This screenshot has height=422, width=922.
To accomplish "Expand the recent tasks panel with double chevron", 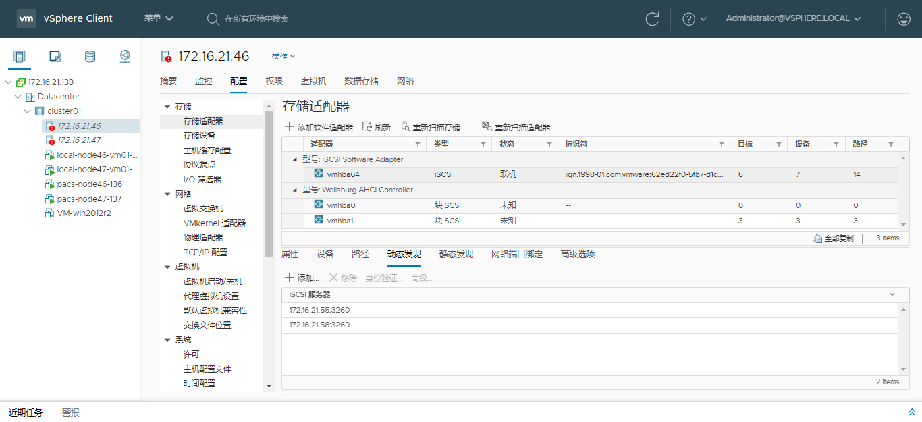I will pos(912,412).
